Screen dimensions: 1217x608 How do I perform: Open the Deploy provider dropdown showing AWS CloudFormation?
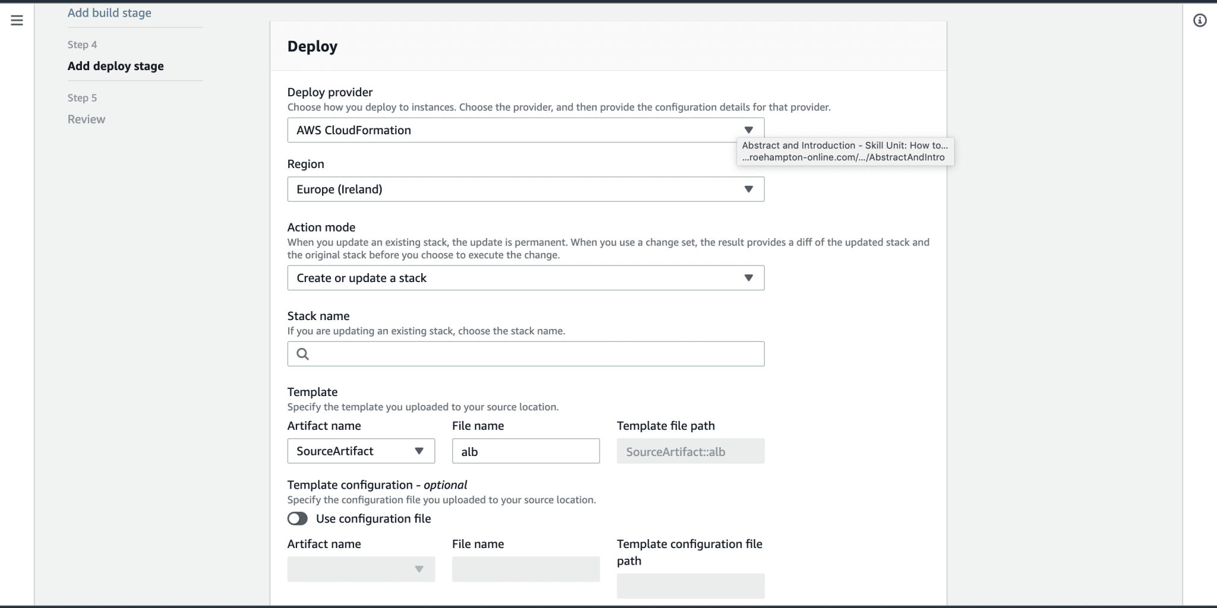point(748,129)
